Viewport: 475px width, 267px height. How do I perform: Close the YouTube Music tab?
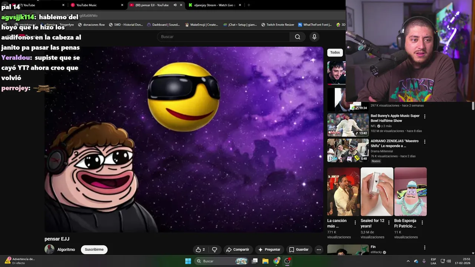tap(122, 5)
